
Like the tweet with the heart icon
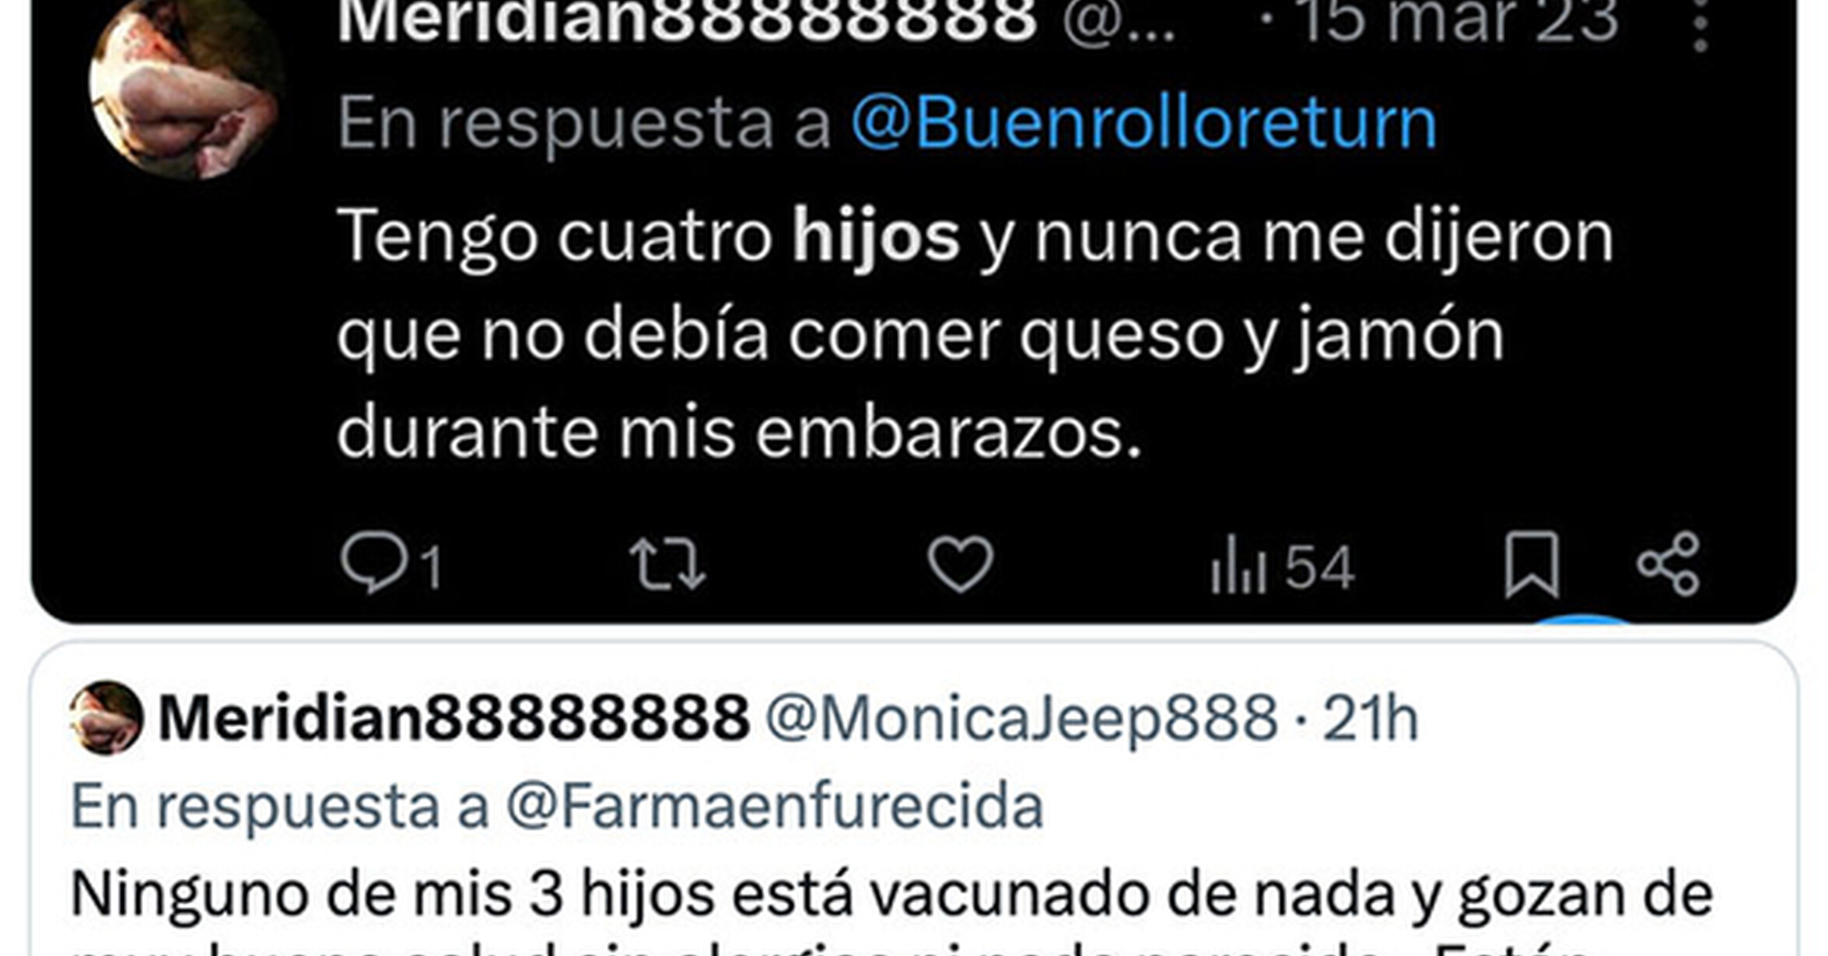[x=961, y=563]
